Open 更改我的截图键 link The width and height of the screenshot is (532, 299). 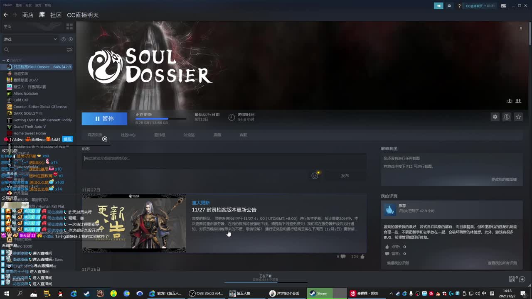pos(504,179)
